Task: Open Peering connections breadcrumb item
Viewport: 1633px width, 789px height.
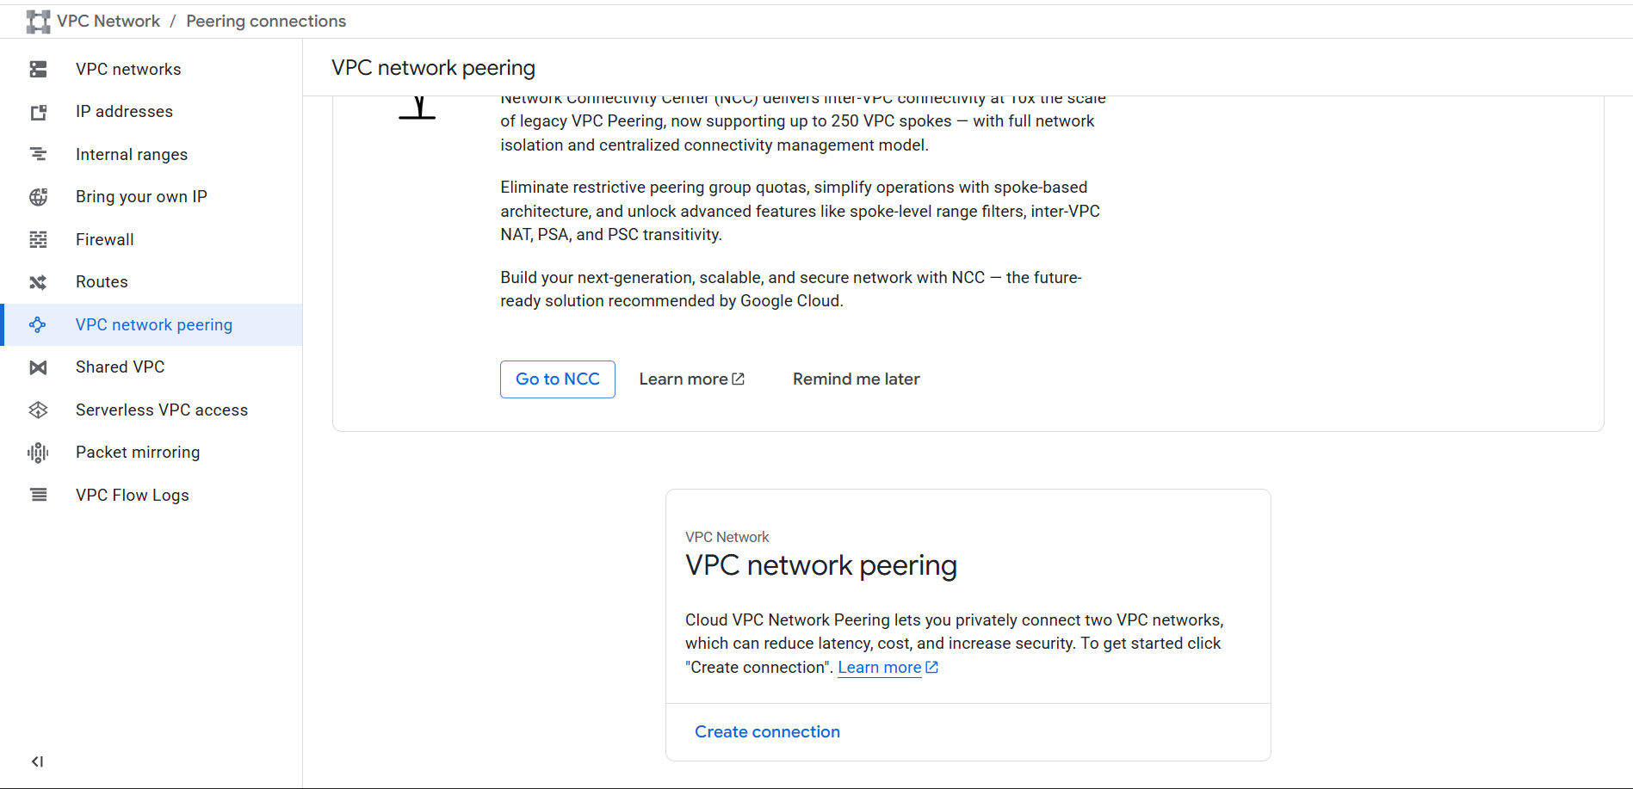Action: tap(265, 21)
